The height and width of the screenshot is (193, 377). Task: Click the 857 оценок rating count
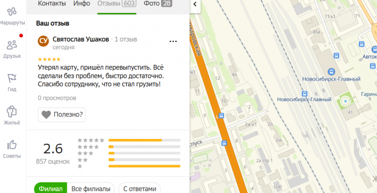coord(53,162)
